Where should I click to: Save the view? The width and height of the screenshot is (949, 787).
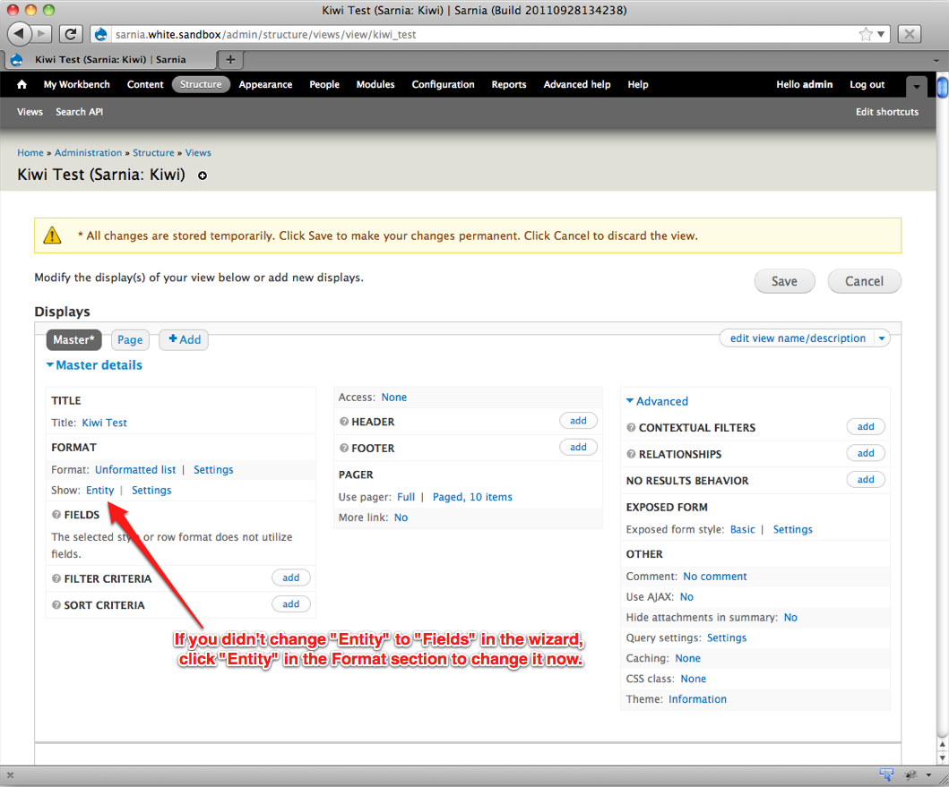784,281
